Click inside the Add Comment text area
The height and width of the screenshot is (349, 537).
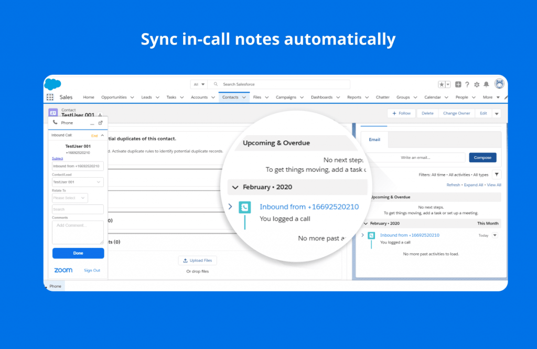[78, 231]
